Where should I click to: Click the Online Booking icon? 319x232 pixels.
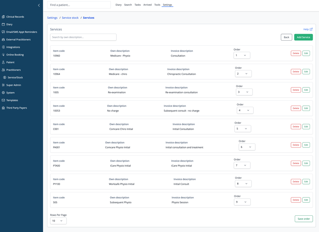tap(3, 55)
